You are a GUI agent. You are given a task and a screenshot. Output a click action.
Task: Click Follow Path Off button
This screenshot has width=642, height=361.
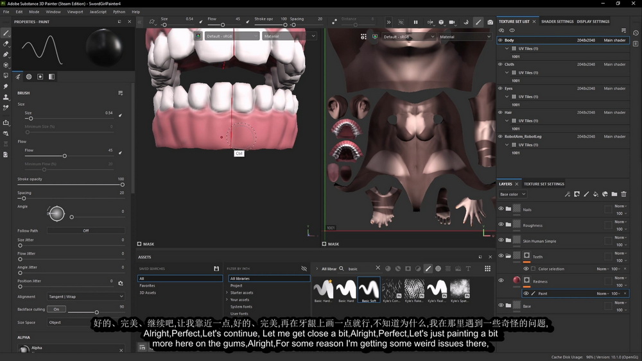point(86,231)
